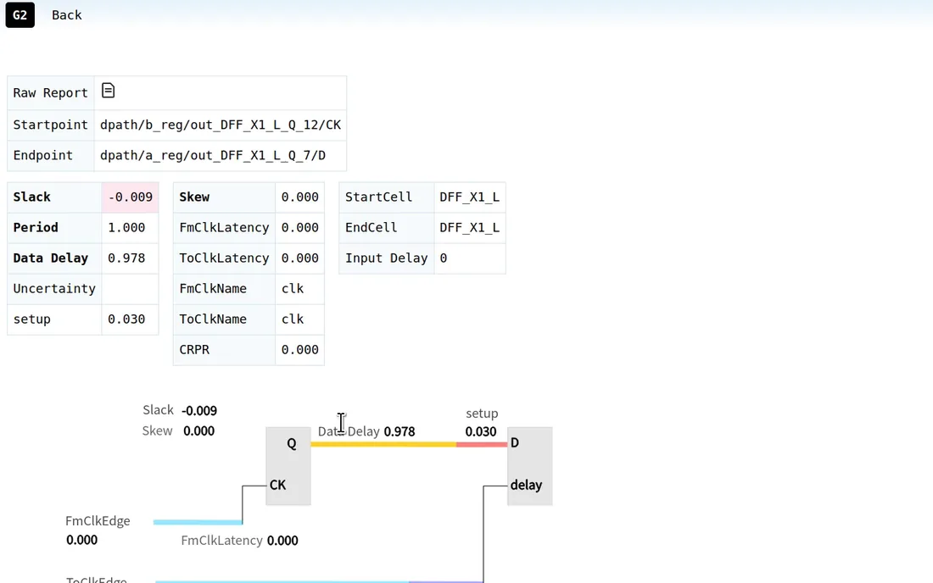Click the FmClkLatency 0.000 diagram label
The image size is (933, 583).
(240, 541)
